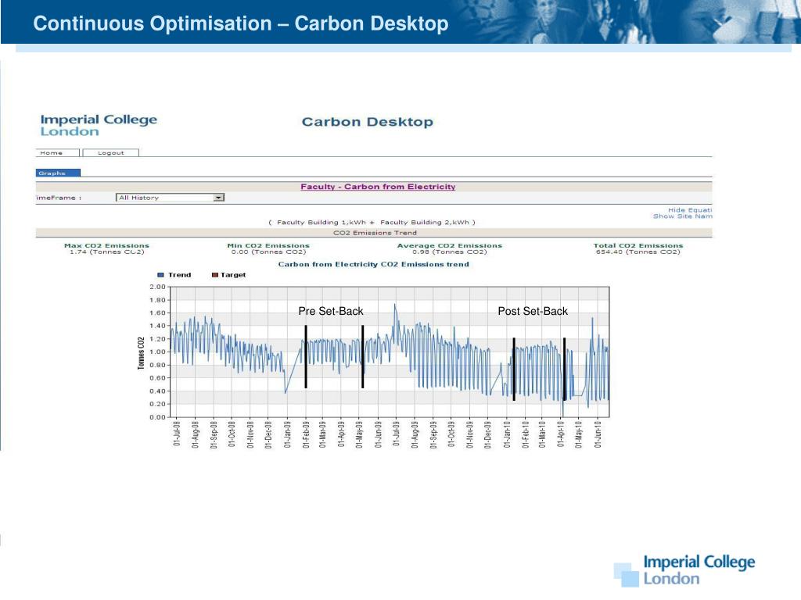The height and width of the screenshot is (600, 801).
Task: Open the All History timeframe dropdown
Action: coord(170,198)
